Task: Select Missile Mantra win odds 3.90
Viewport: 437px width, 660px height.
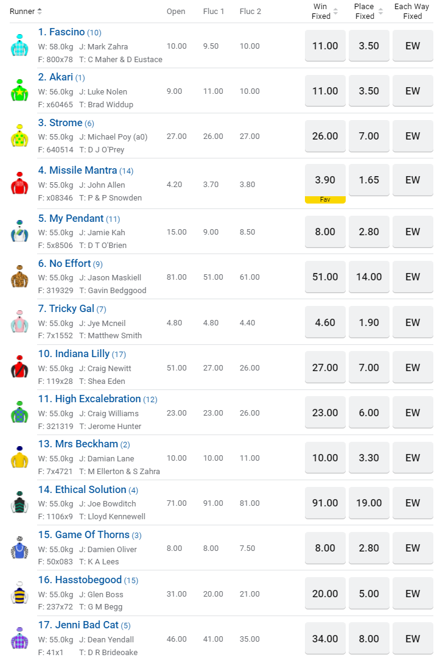Action: click(x=325, y=180)
